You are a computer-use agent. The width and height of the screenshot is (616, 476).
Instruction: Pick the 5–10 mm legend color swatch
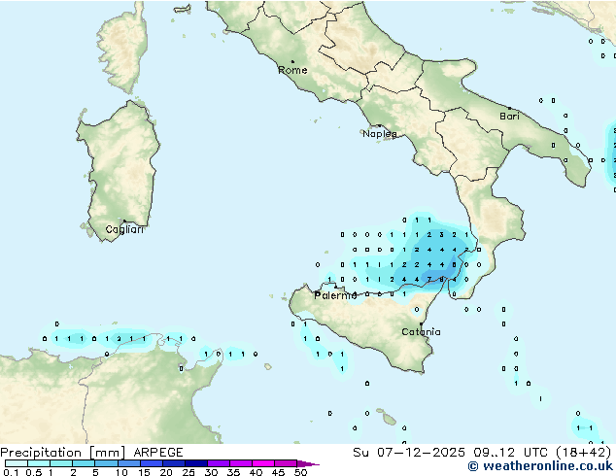click(106, 463)
